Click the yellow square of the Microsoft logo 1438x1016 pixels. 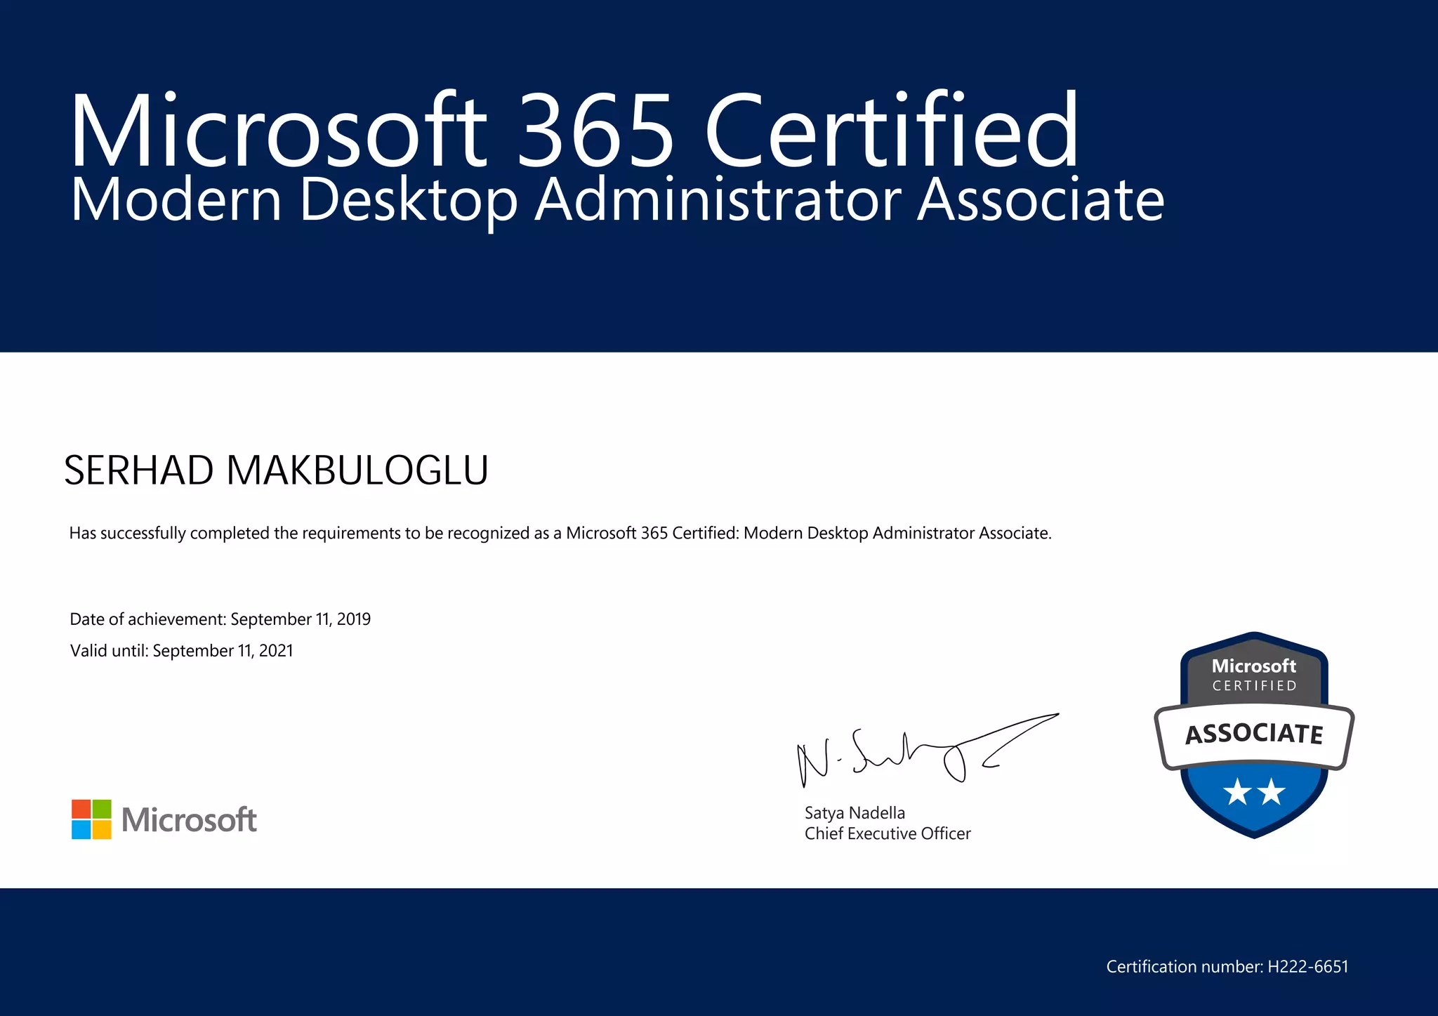pos(102,829)
